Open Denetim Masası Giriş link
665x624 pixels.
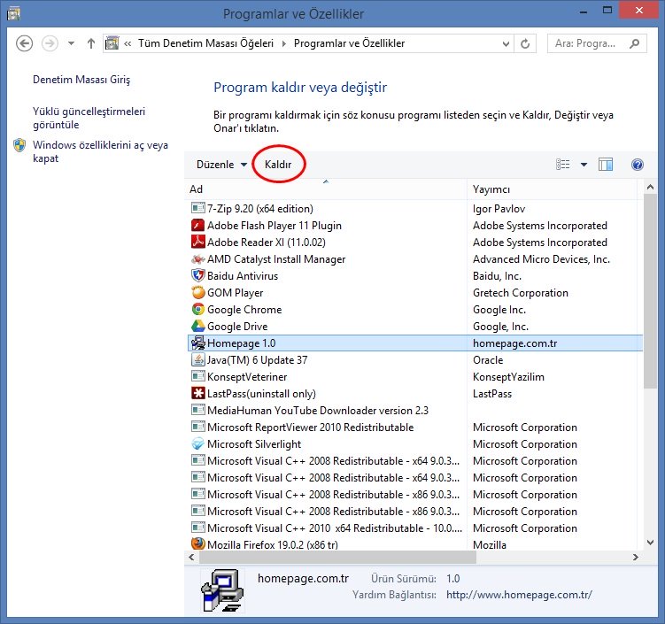coord(81,80)
